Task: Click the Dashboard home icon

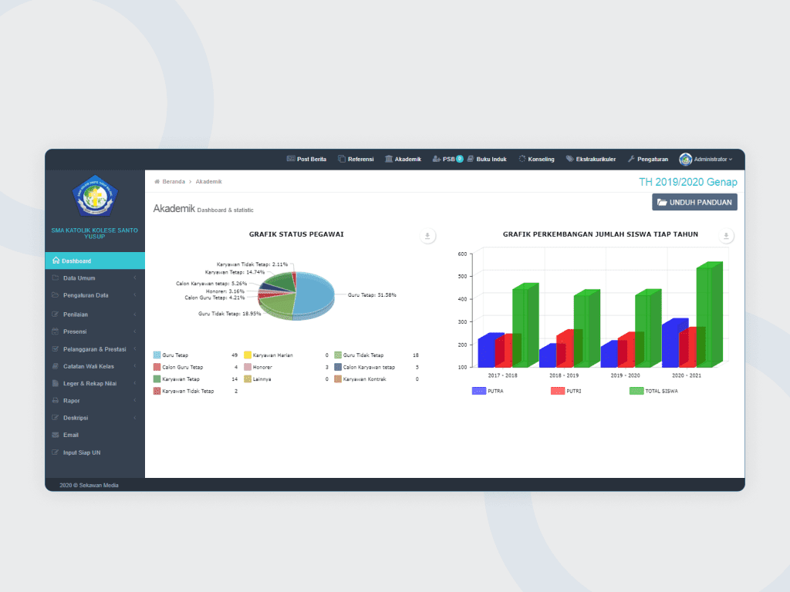Action: [56, 261]
